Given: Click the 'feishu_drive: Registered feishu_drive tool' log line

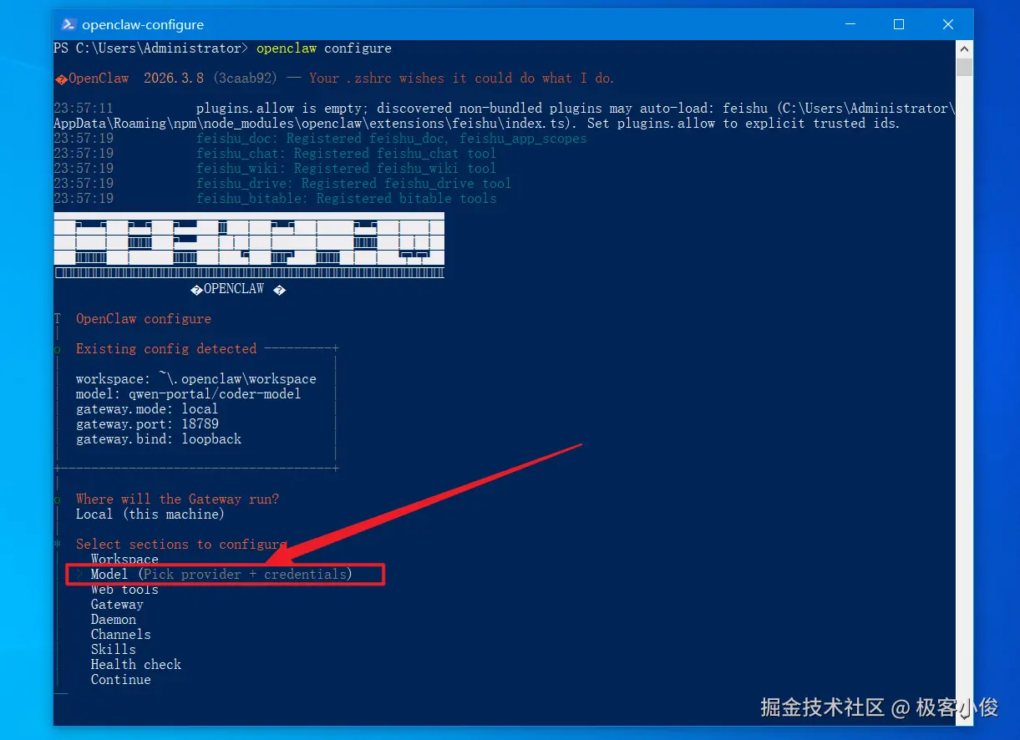Looking at the screenshot, I should point(353,183).
